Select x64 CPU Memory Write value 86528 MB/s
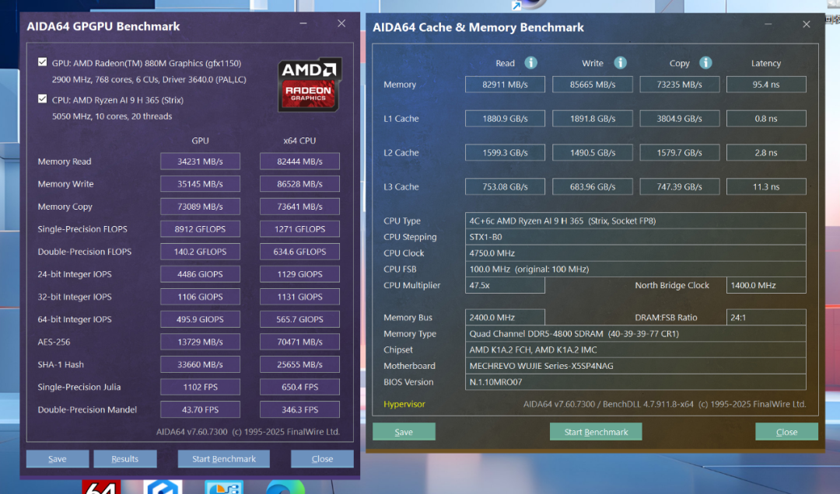840x494 pixels. (299, 183)
